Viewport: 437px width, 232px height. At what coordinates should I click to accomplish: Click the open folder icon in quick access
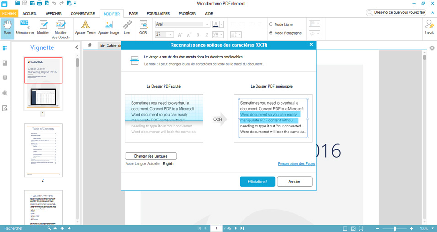[17, 3]
